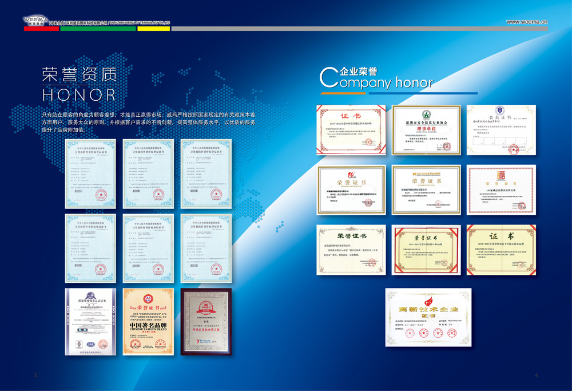Open the 2013 CPSE 荣誉证书 Certificate

[x=426, y=190]
